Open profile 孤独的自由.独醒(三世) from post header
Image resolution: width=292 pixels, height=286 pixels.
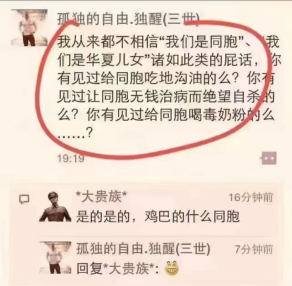tap(128, 19)
